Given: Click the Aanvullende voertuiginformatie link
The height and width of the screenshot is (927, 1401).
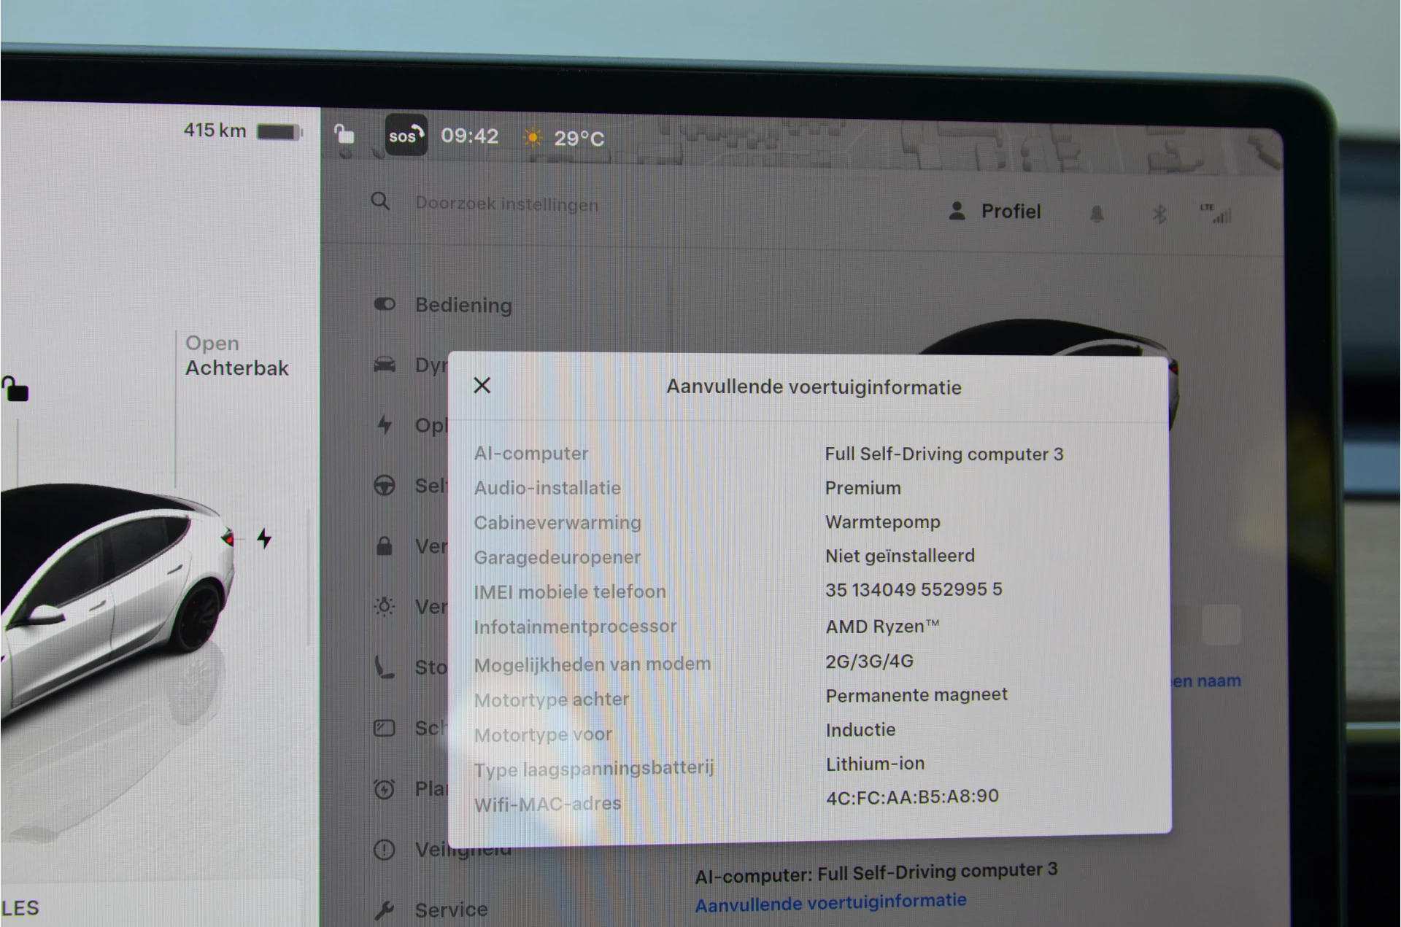Looking at the screenshot, I should [830, 903].
